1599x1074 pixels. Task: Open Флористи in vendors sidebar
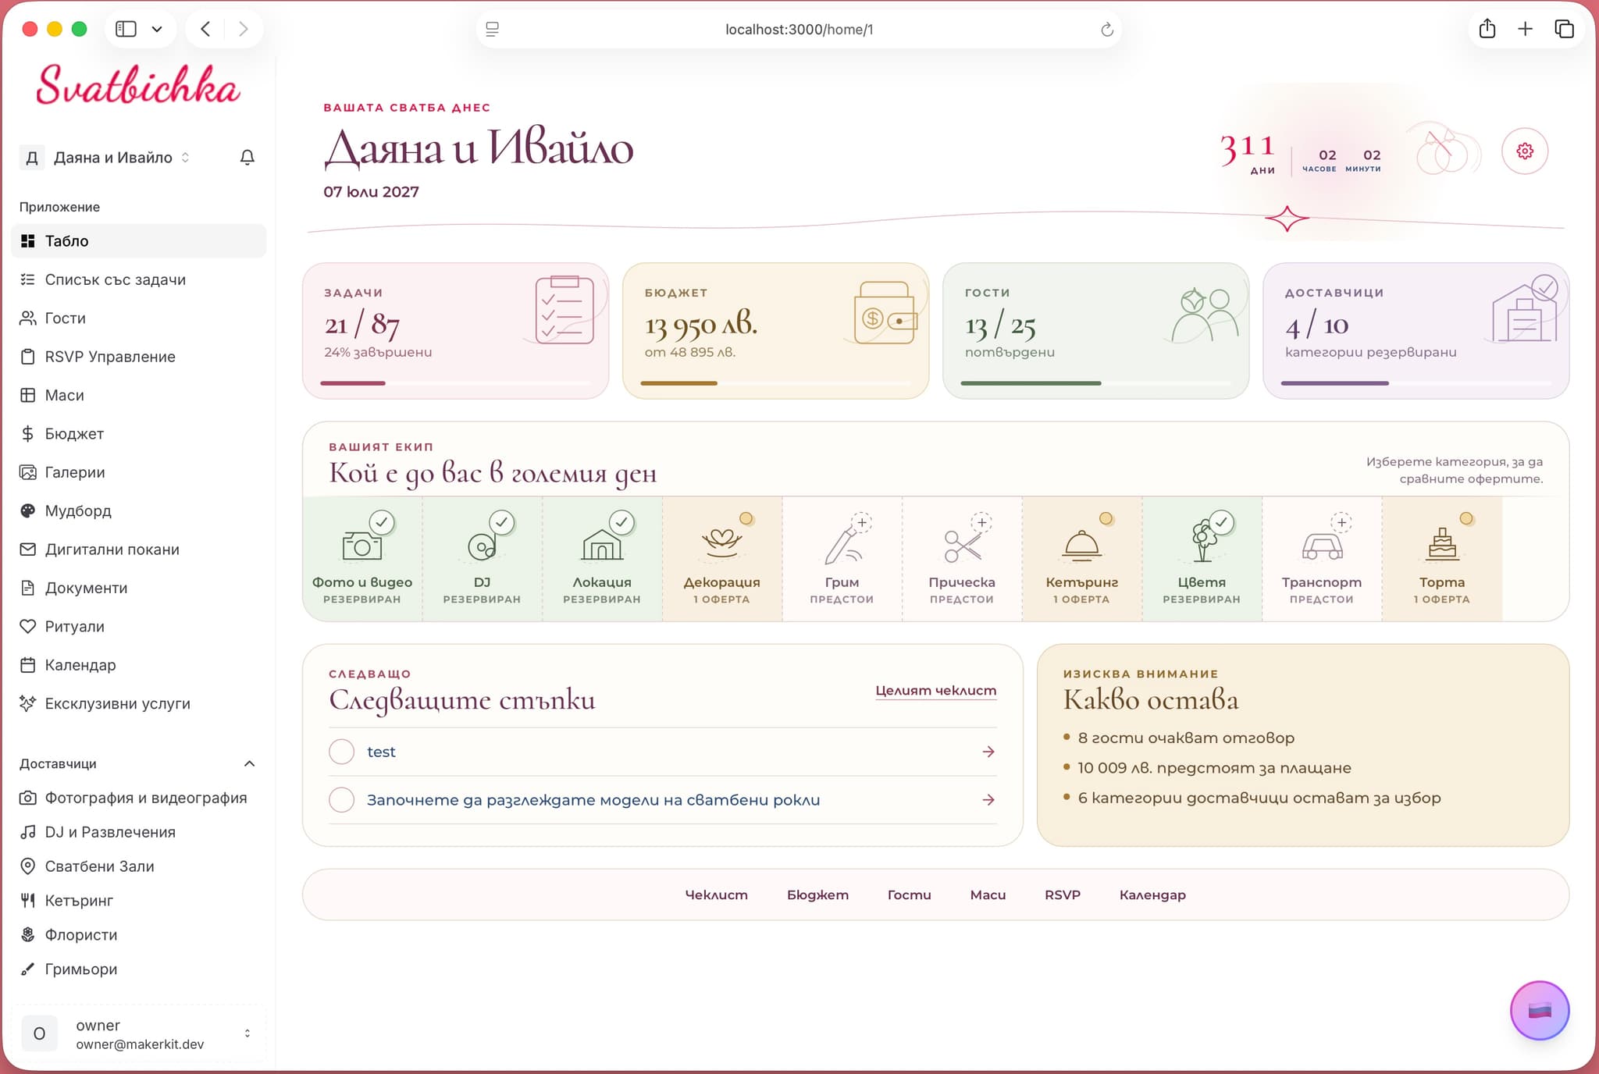(x=139, y=934)
